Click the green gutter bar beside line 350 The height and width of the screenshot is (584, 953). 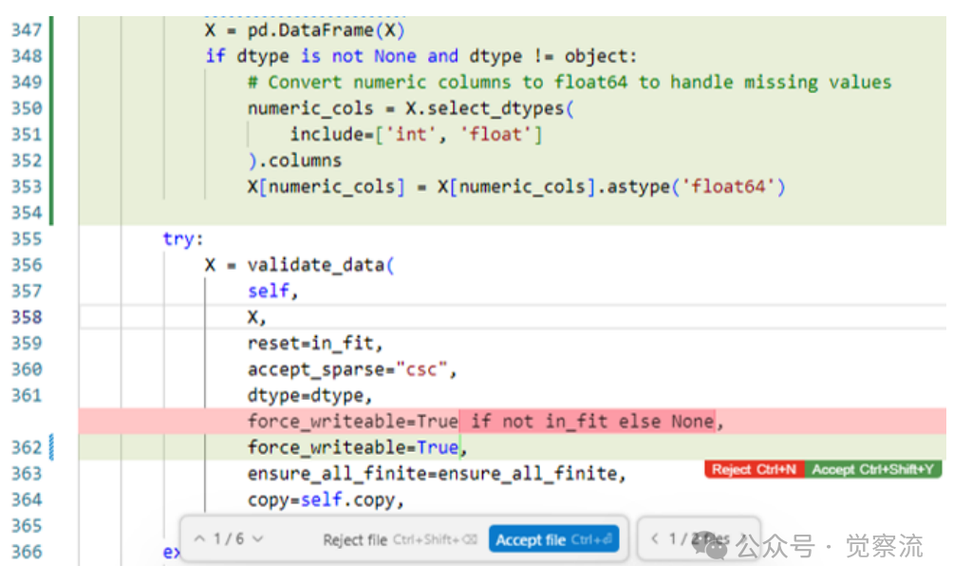tap(51, 108)
